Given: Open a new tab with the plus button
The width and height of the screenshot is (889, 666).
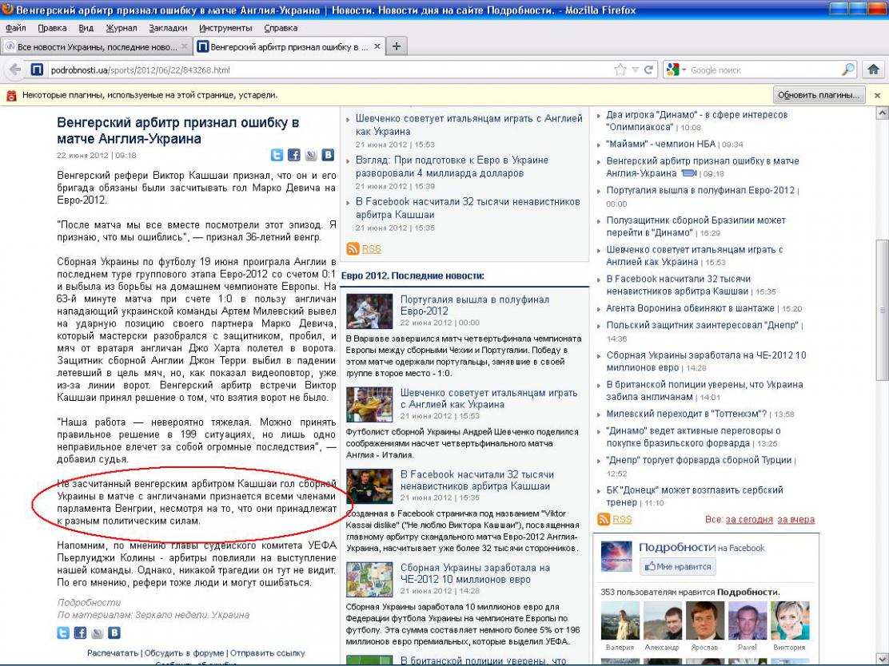Looking at the screenshot, I should click(x=397, y=46).
